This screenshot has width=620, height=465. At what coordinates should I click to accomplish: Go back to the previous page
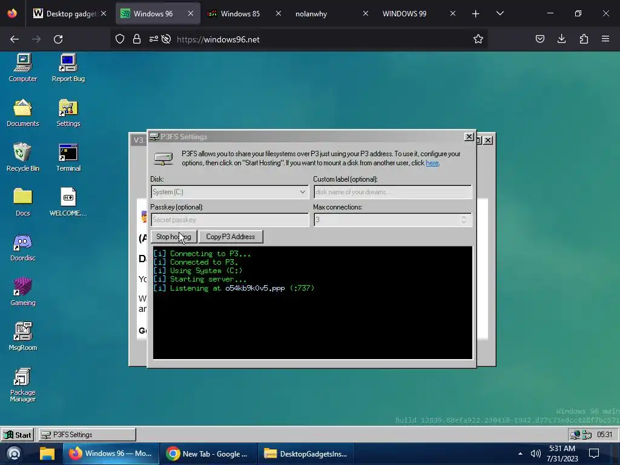(x=15, y=39)
